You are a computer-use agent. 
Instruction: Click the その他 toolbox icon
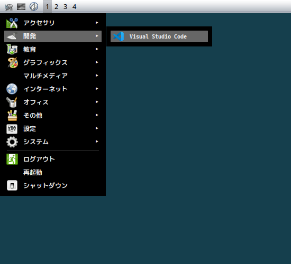12,115
